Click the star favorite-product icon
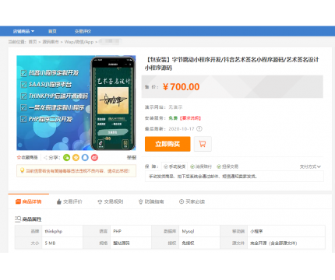This screenshot has width=335, height=280. pos(19,157)
